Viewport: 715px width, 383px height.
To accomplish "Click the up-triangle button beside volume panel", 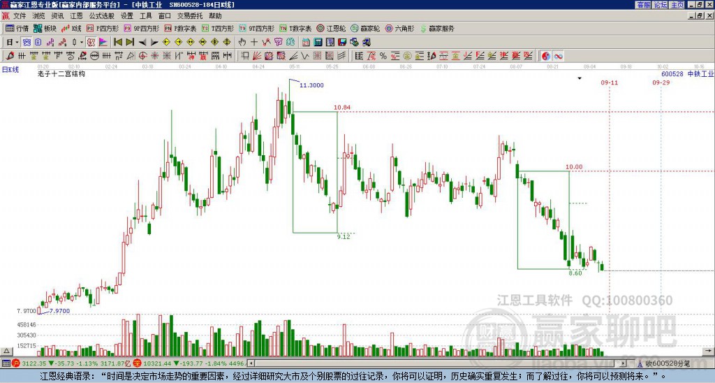I will point(6,351).
